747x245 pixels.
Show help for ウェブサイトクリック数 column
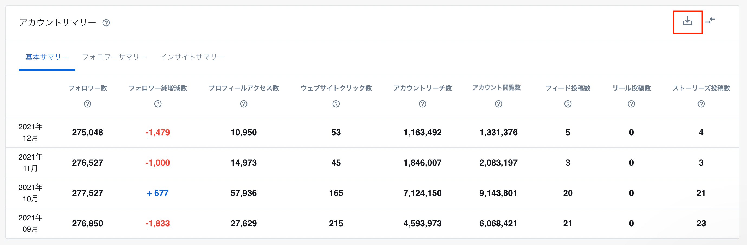tap(336, 104)
